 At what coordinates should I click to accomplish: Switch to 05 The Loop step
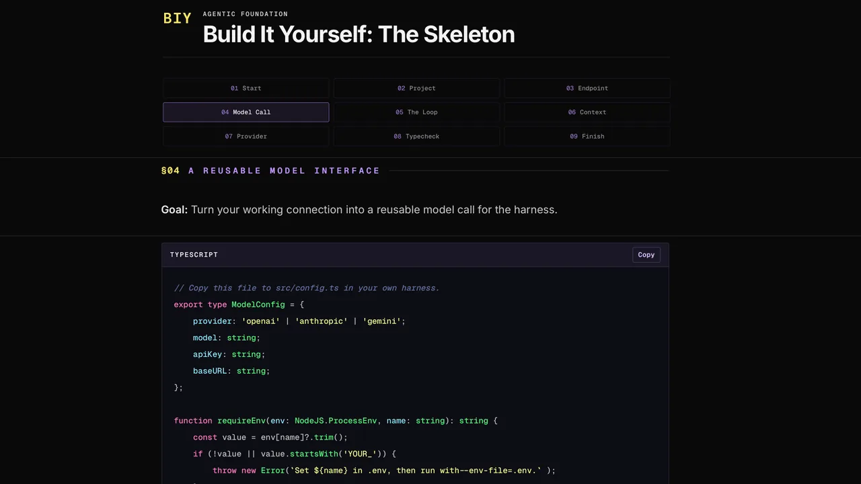[x=416, y=112]
